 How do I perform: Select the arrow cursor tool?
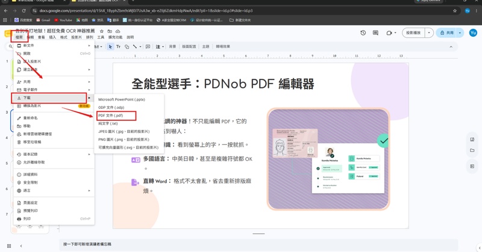click(x=110, y=47)
